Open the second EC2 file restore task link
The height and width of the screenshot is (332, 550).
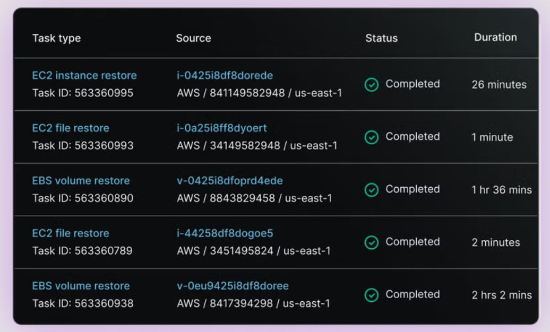70,233
